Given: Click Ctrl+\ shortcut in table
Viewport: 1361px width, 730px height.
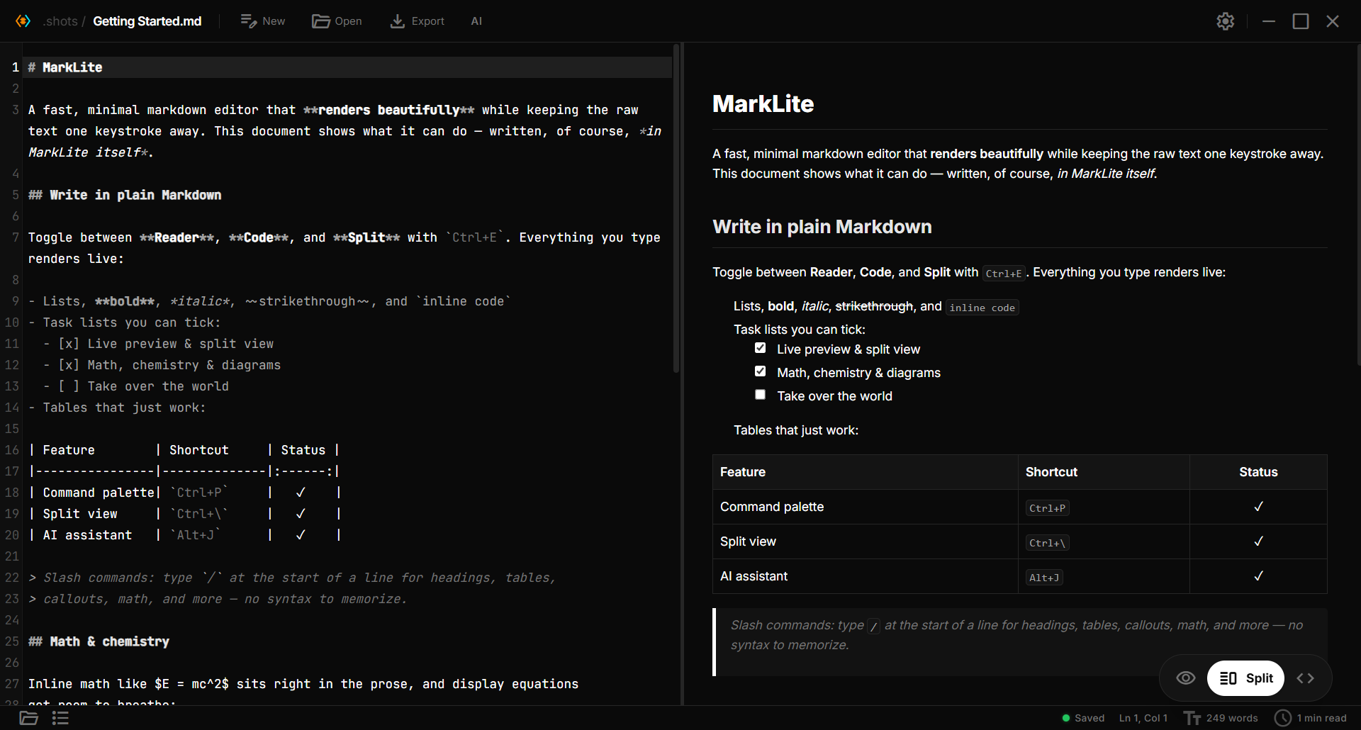Looking at the screenshot, I should coord(1048,543).
